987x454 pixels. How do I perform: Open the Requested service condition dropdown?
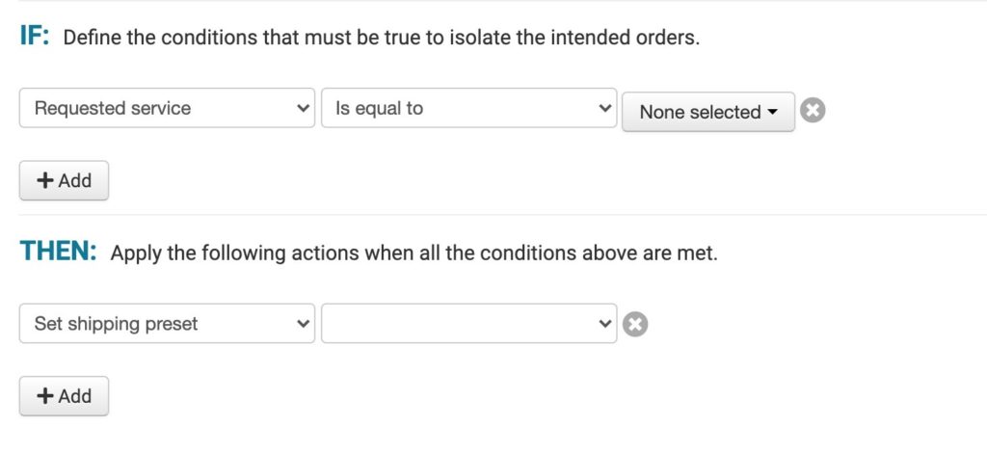coord(167,108)
